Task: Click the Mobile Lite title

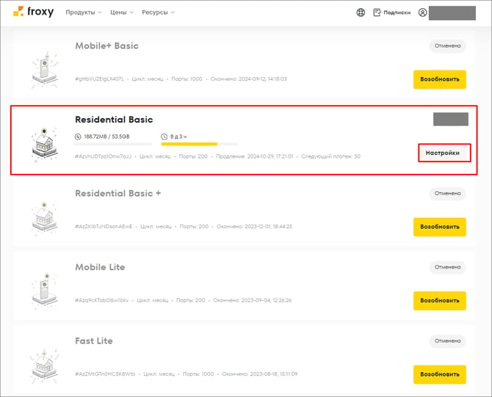Action: 100,267
